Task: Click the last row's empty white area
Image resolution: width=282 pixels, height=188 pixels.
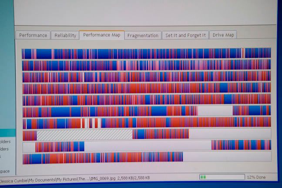Action: pos(226,157)
